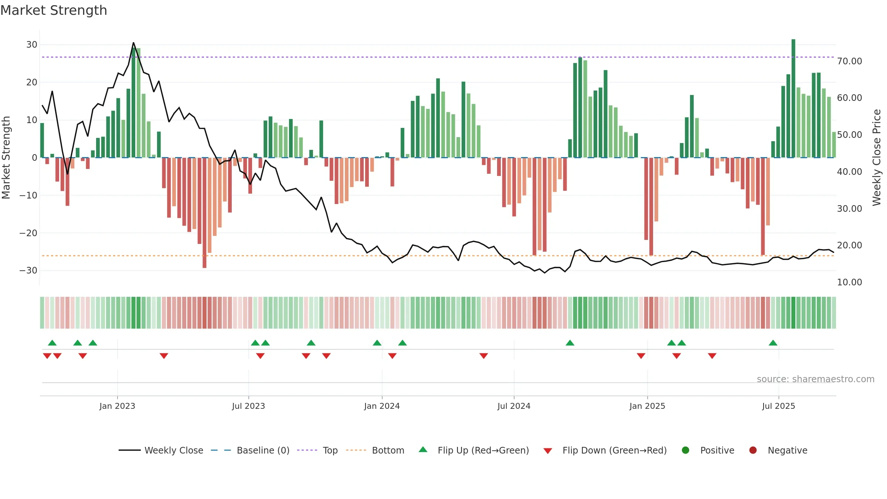
Task: Toggle the Positive legend entry
Action: (708, 450)
